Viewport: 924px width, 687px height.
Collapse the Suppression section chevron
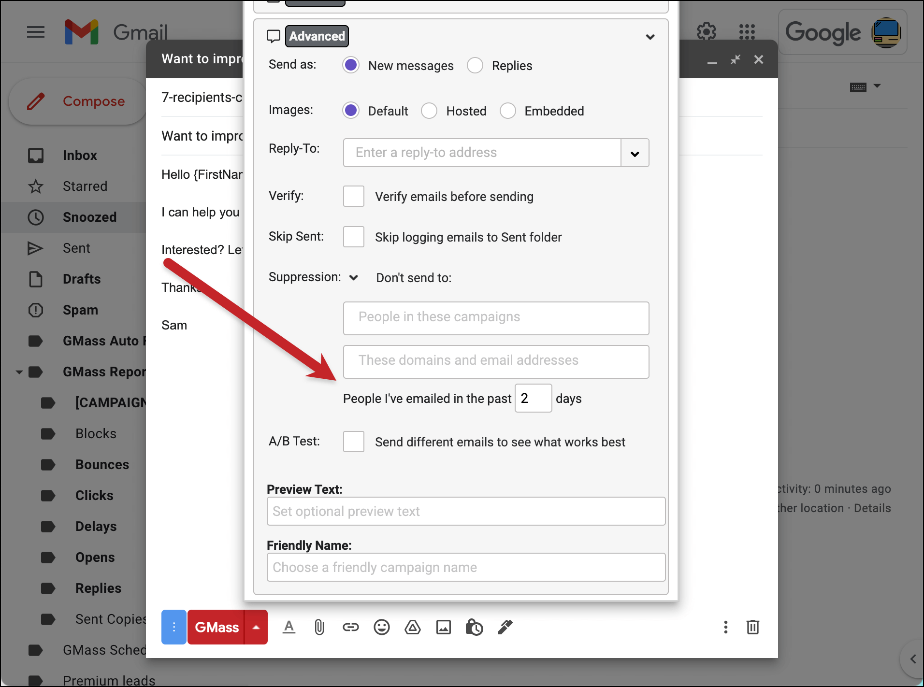pyautogui.click(x=354, y=277)
